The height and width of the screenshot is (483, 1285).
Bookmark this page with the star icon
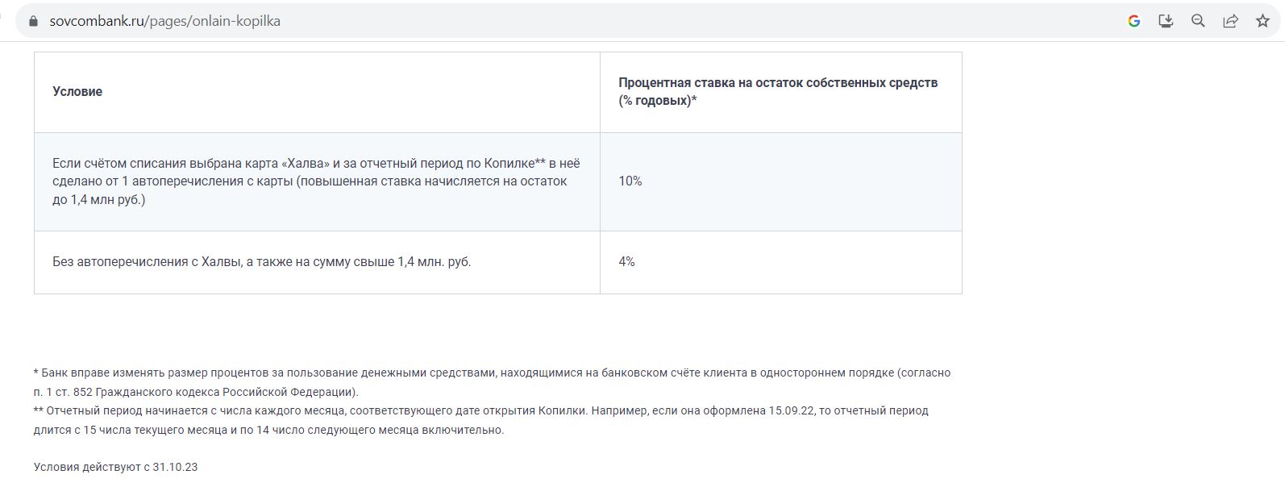point(1262,22)
